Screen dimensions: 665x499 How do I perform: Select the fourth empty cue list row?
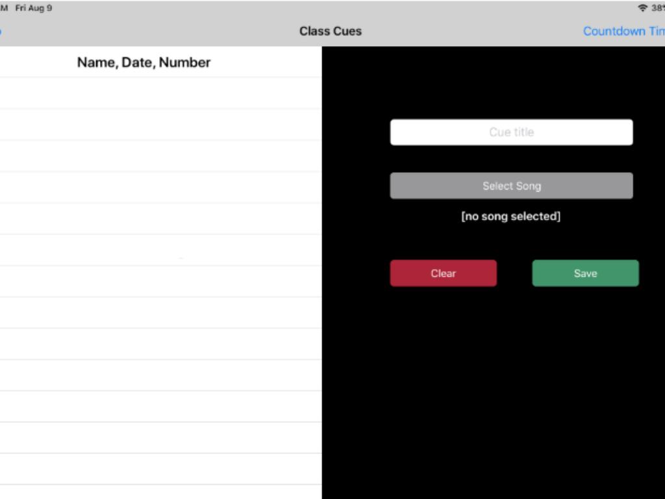click(x=160, y=187)
